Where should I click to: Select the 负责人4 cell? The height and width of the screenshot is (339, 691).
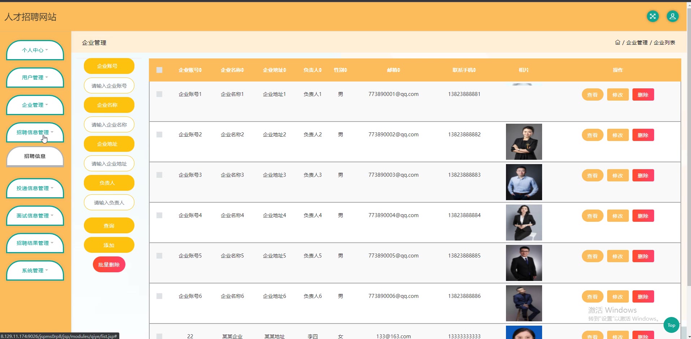[313, 215]
